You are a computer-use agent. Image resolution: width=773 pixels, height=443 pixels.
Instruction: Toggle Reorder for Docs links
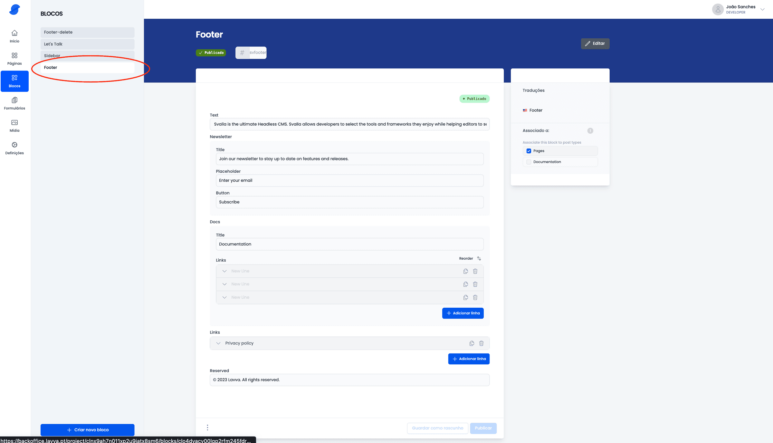pyautogui.click(x=470, y=258)
